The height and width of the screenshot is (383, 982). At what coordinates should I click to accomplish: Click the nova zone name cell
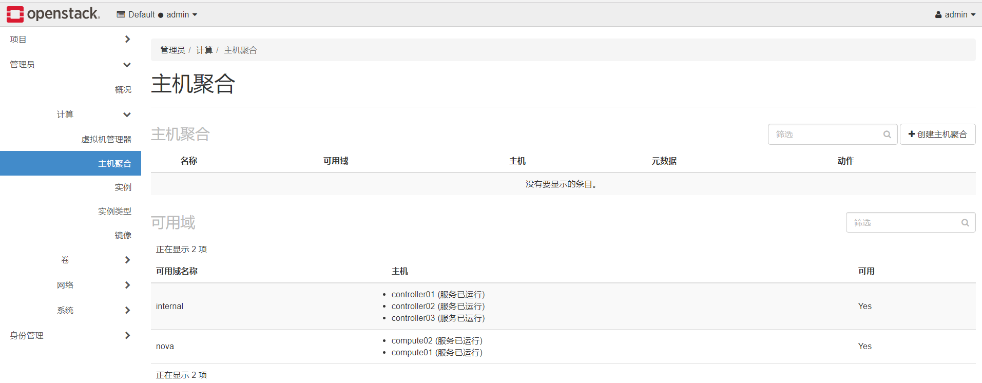[x=165, y=346]
